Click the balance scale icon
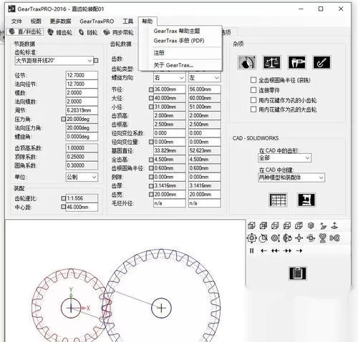 [x=272, y=62]
